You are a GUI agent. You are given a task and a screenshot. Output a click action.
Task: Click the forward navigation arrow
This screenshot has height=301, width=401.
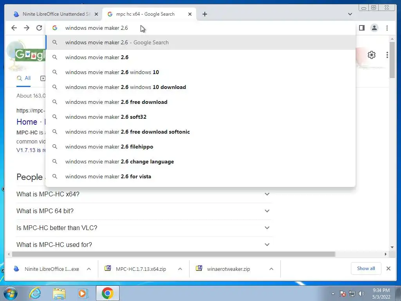(x=27, y=28)
